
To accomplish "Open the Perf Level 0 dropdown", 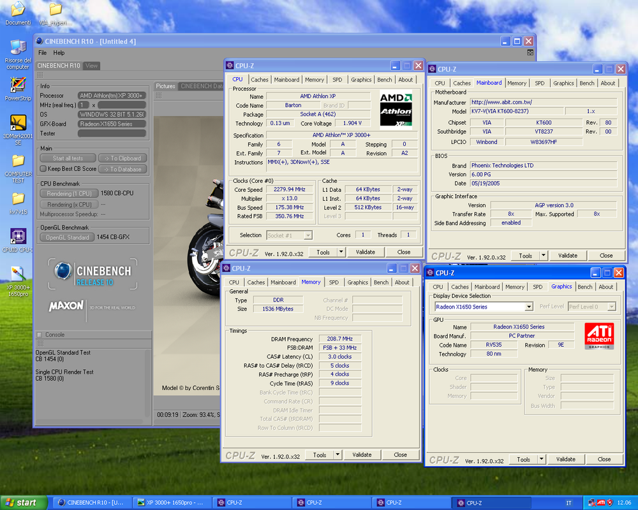I will [x=612, y=307].
